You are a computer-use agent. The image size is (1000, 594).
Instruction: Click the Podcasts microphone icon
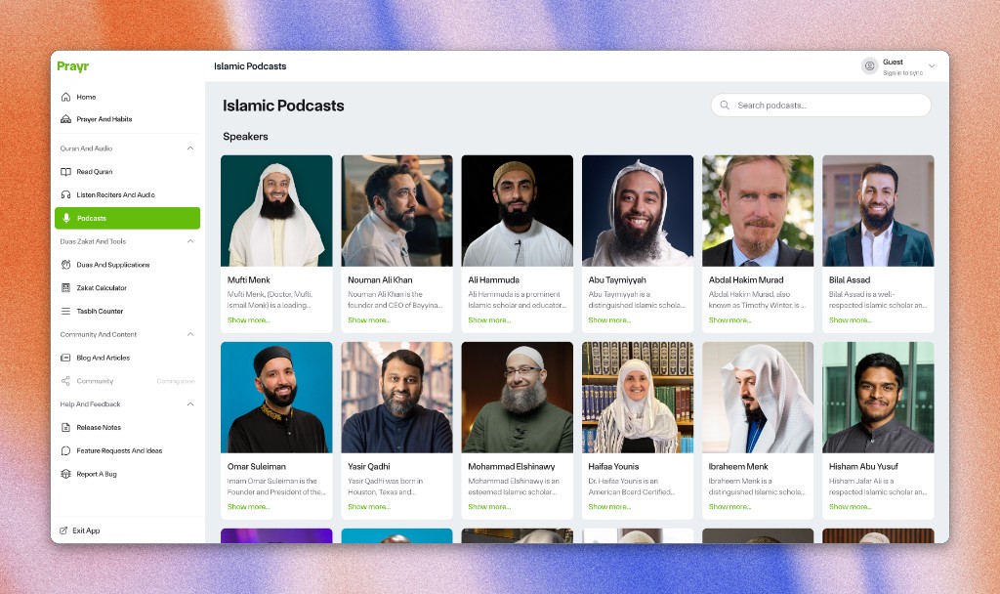[66, 218]
